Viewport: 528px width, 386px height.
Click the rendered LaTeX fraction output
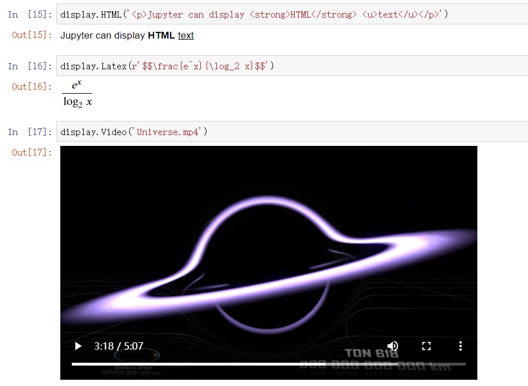[x=77, y=94]
